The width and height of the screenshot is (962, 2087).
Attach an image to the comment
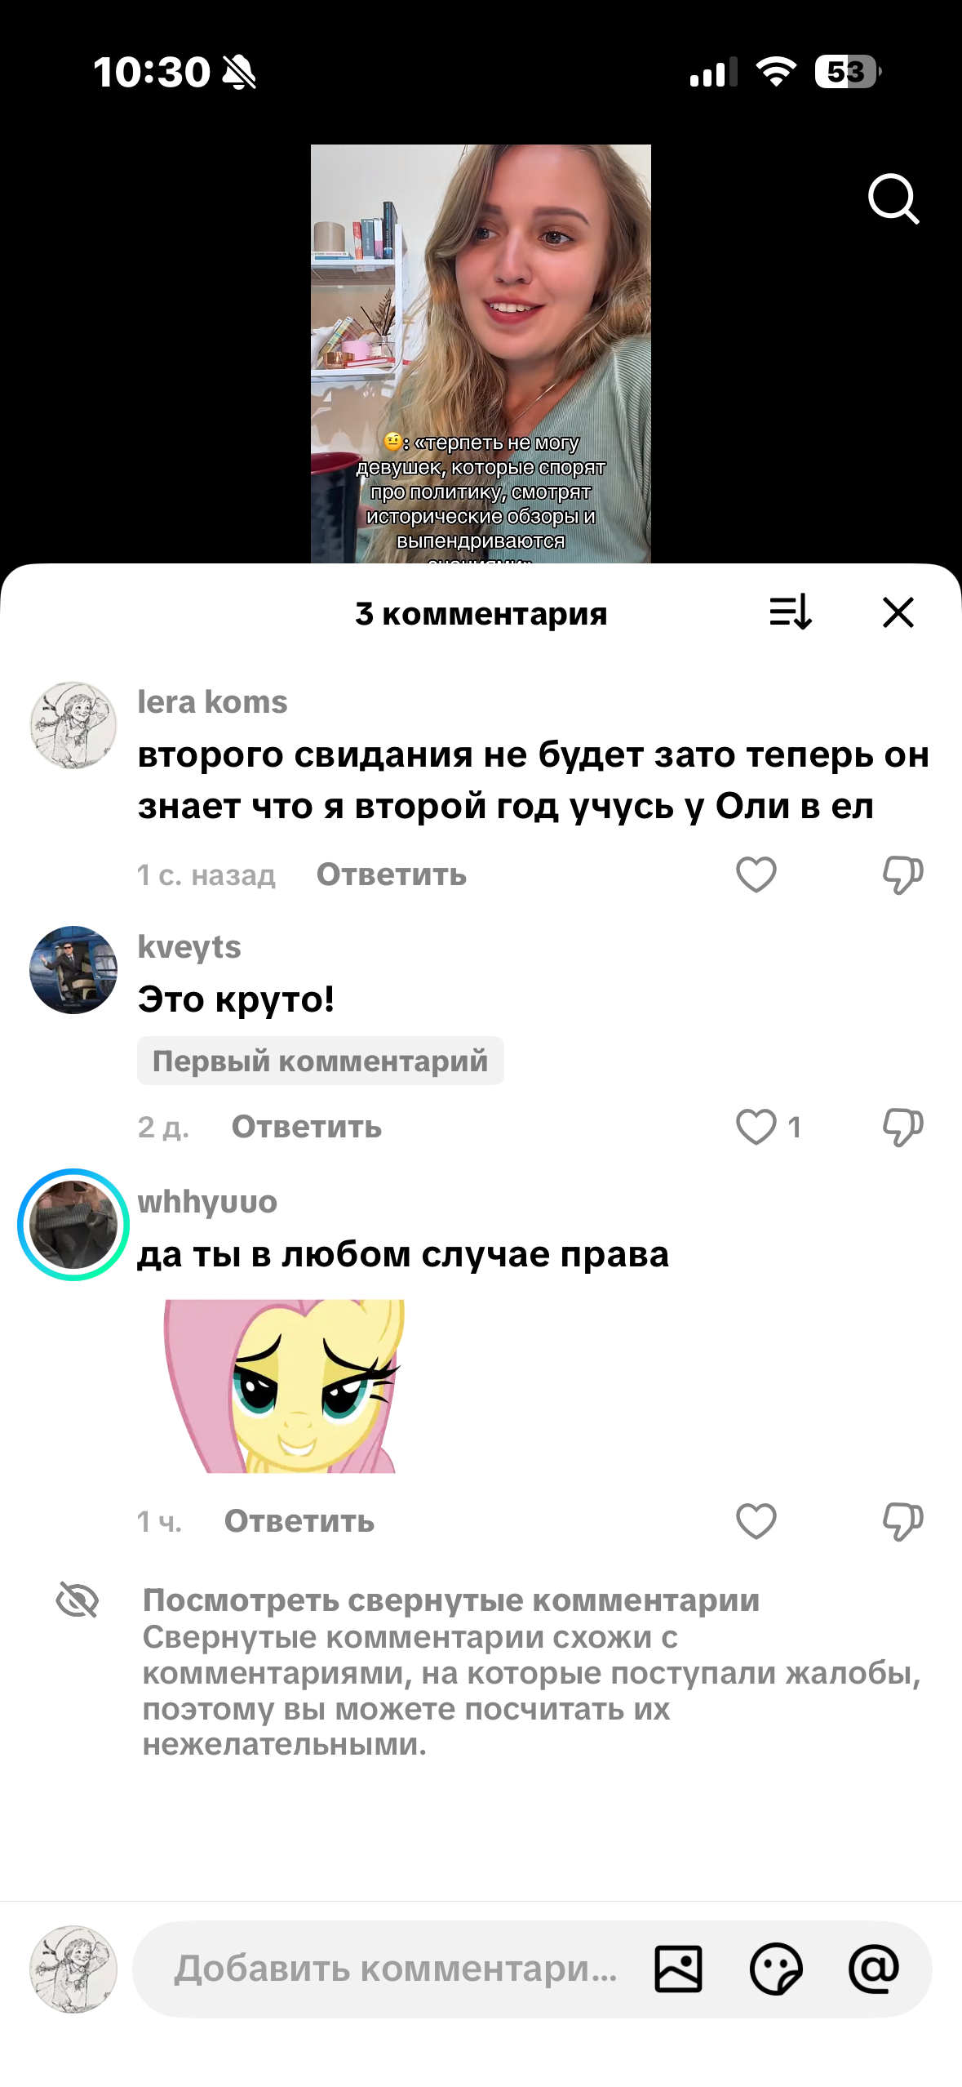click(x=678, y=1969)
